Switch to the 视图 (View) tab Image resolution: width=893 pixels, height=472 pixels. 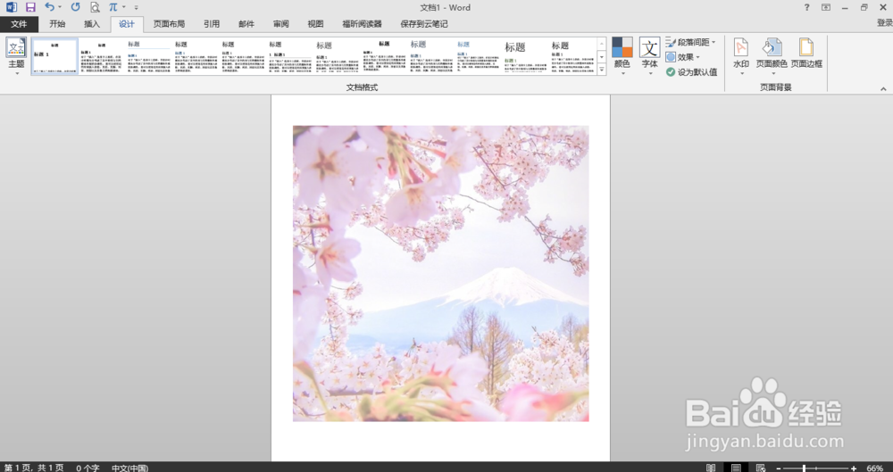(315, 24)
